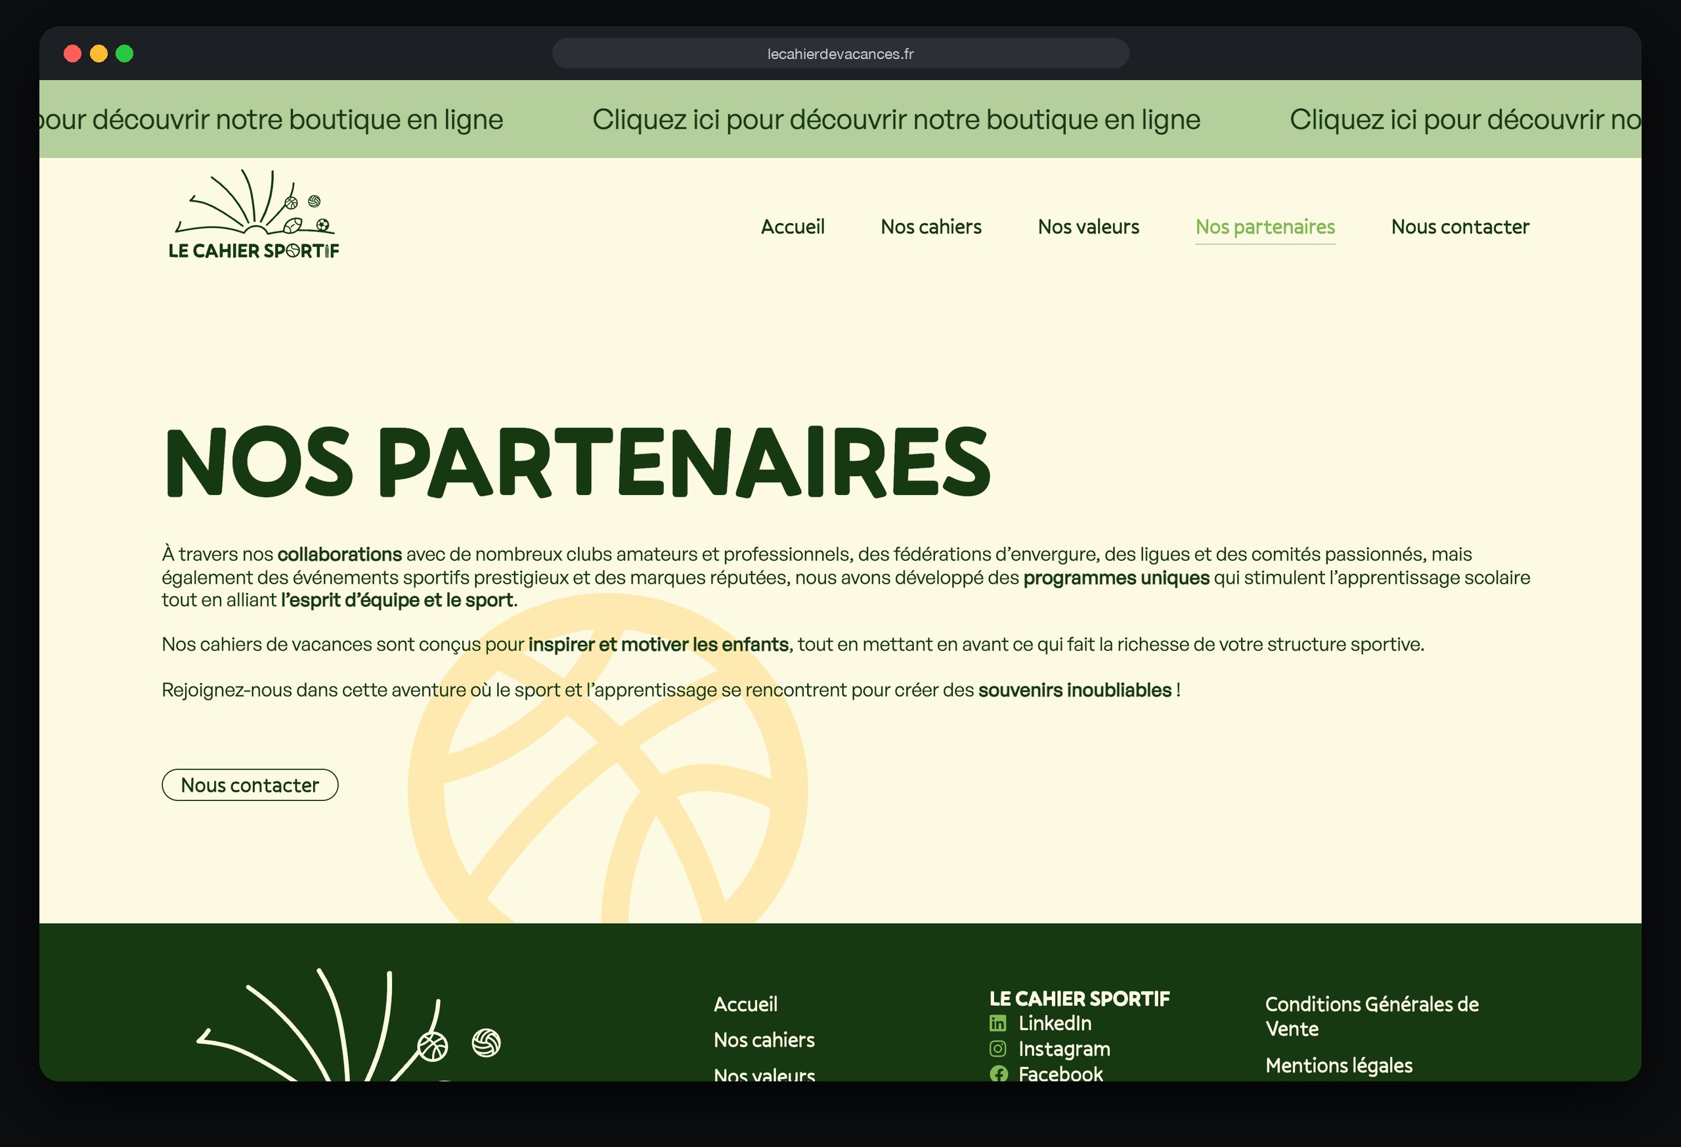Open Nos cahiers in the top navigation

click(x=931, y=227)
